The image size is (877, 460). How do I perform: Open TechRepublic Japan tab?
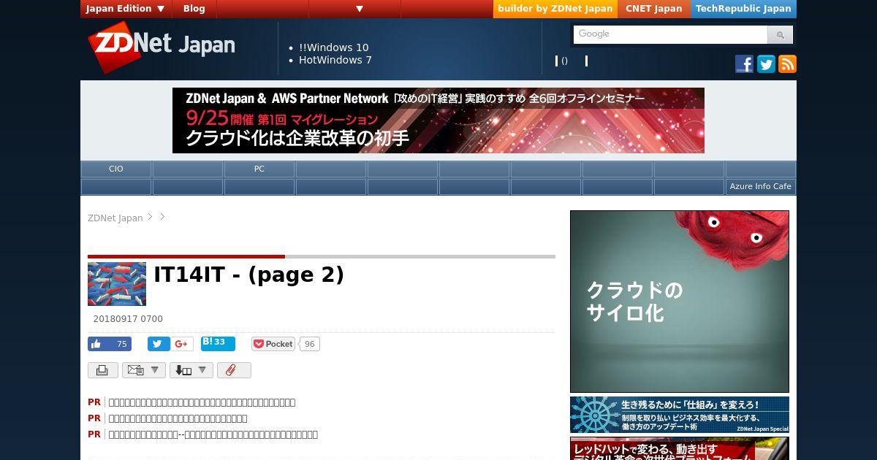tap(743, 9)
